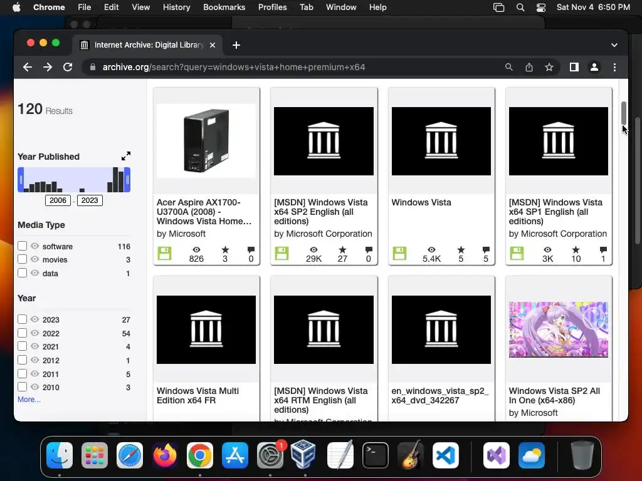The width and height of the screenshot is (642, 481).
Task: Open Windows Vista SP2 All In One title
Action: [x=554, y=396]
